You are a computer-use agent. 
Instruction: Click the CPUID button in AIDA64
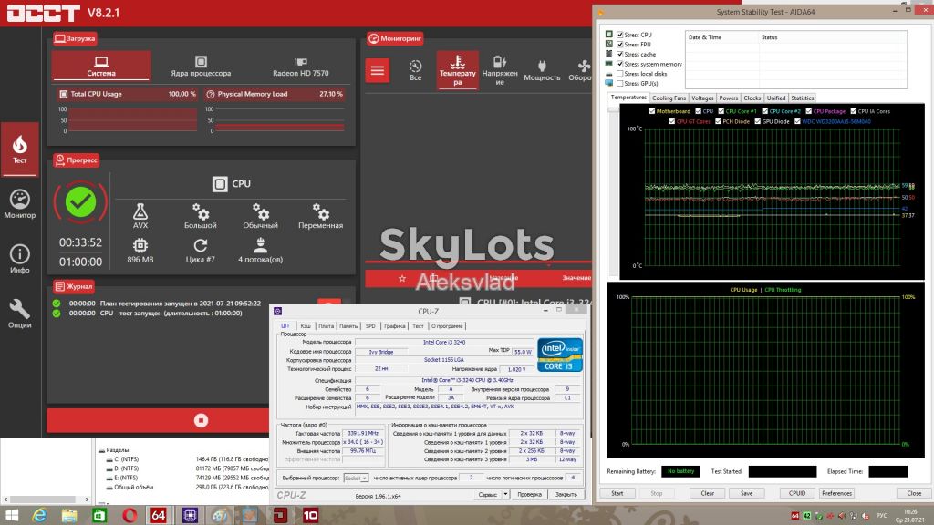pos(797,493)
